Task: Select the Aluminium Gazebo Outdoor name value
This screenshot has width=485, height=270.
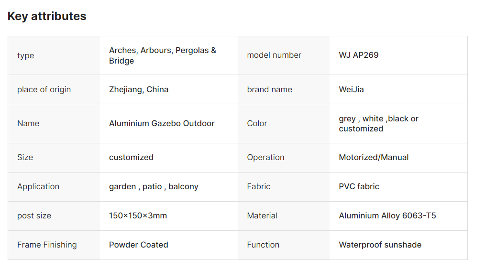Action: [162, 124]
